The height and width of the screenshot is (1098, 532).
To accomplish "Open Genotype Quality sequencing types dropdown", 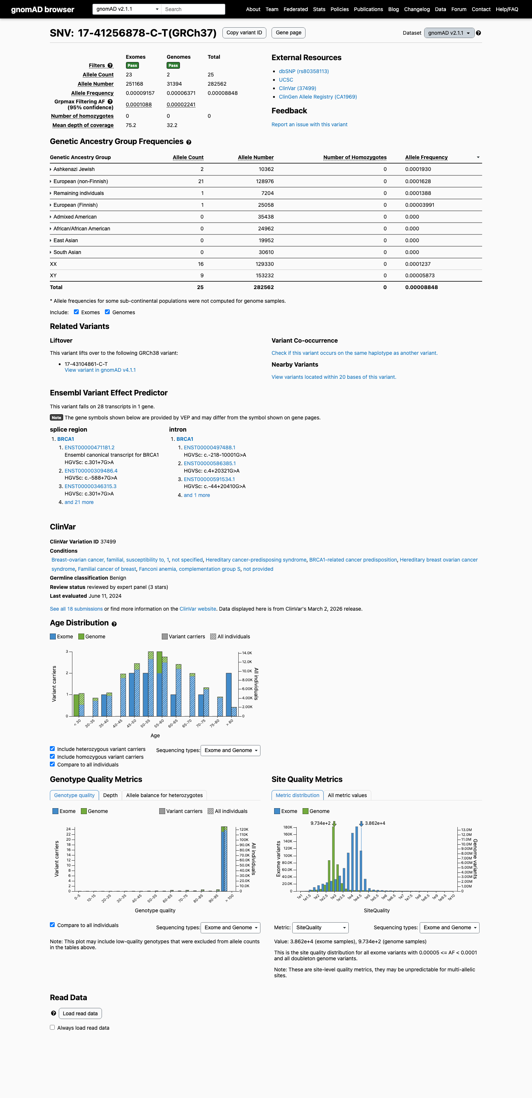I will click(x=231, y=927).
